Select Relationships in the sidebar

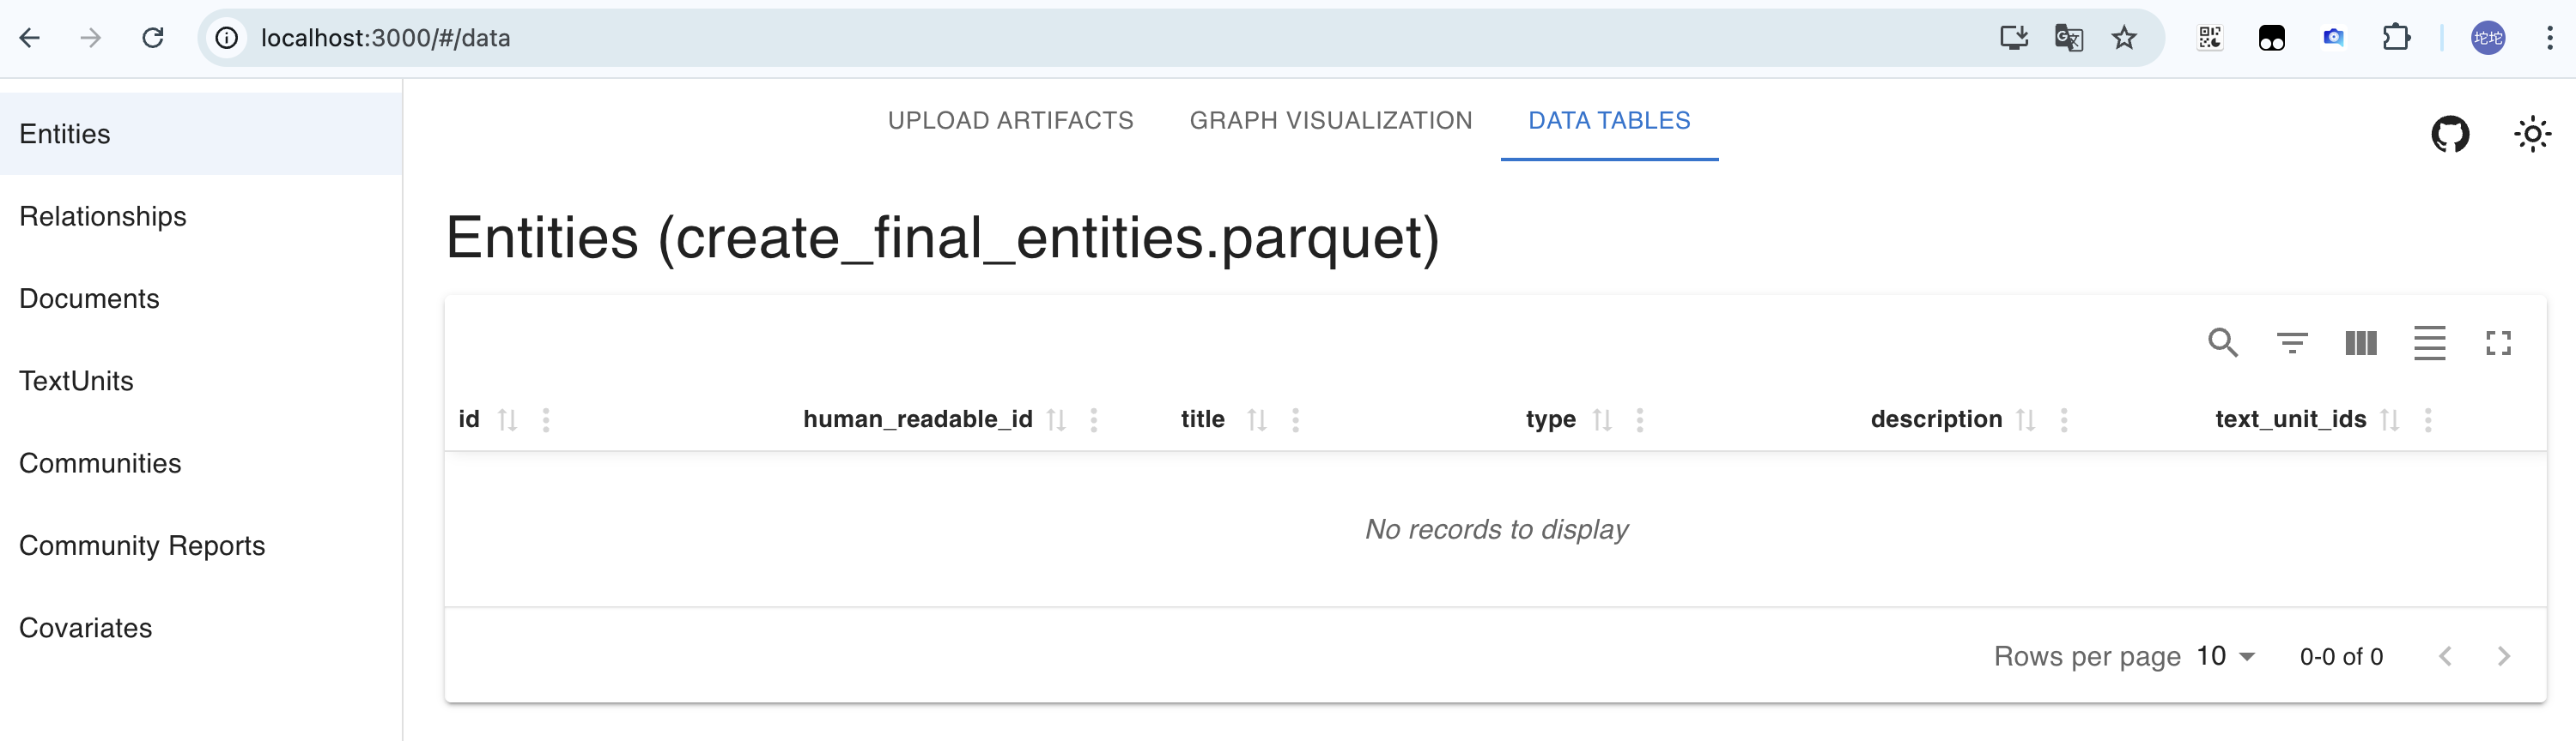coord(103,217)
